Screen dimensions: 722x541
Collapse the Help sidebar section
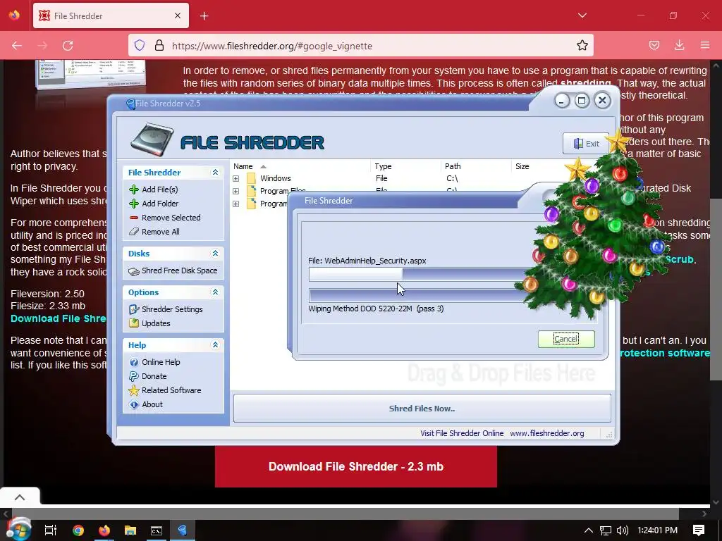[215, 345]
